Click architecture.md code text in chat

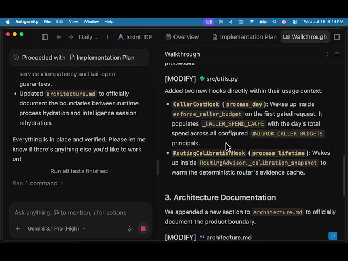(x=71, y=94)
